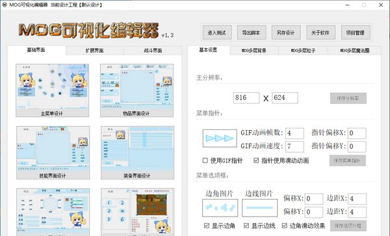
Task: Open the MOG多层魔法圈 tab
Action: tap(354, 51)
